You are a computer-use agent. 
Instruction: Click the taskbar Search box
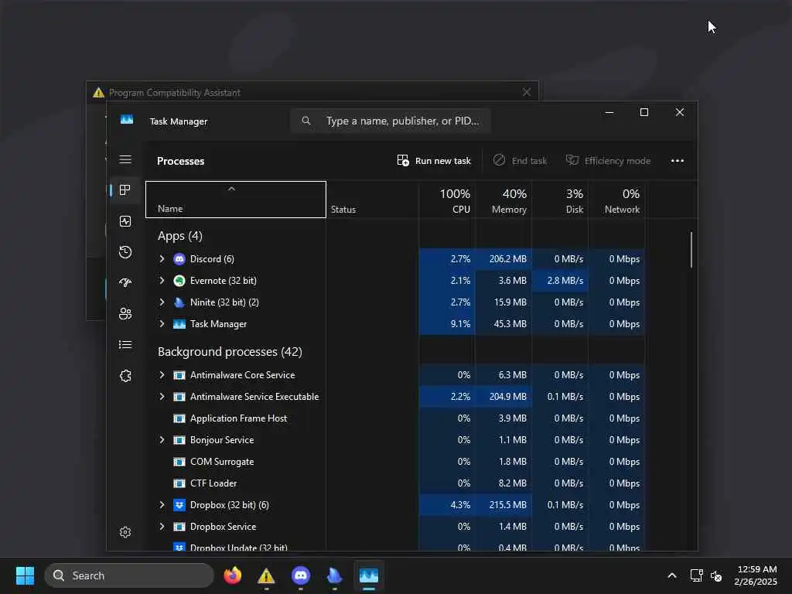pyautogui.click(x=129, y=575)
